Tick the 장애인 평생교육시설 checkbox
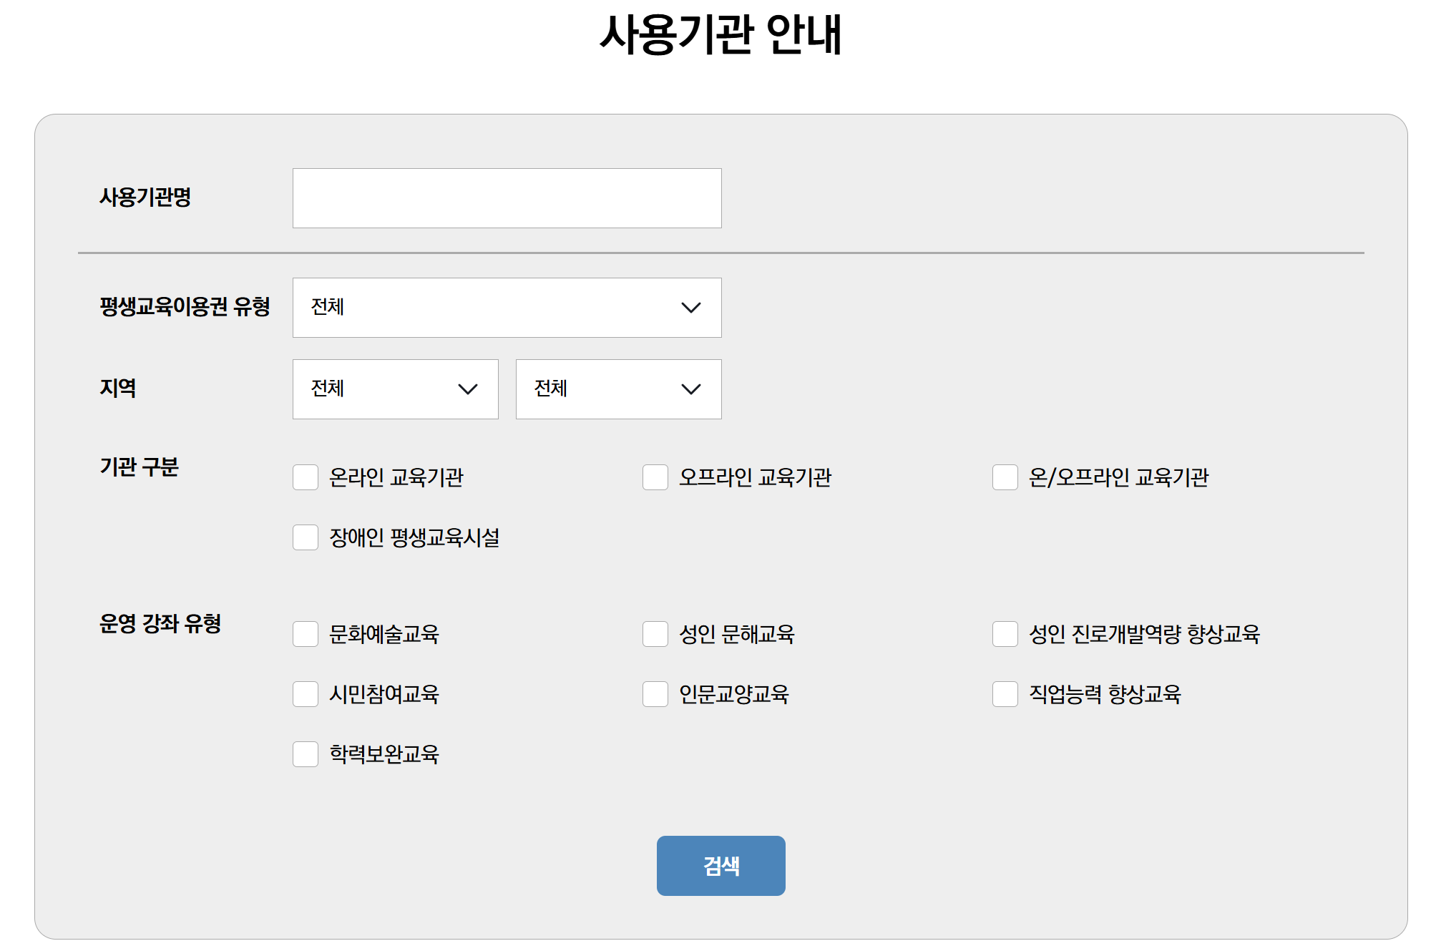 pyautogui.click(x=306, y=537)
